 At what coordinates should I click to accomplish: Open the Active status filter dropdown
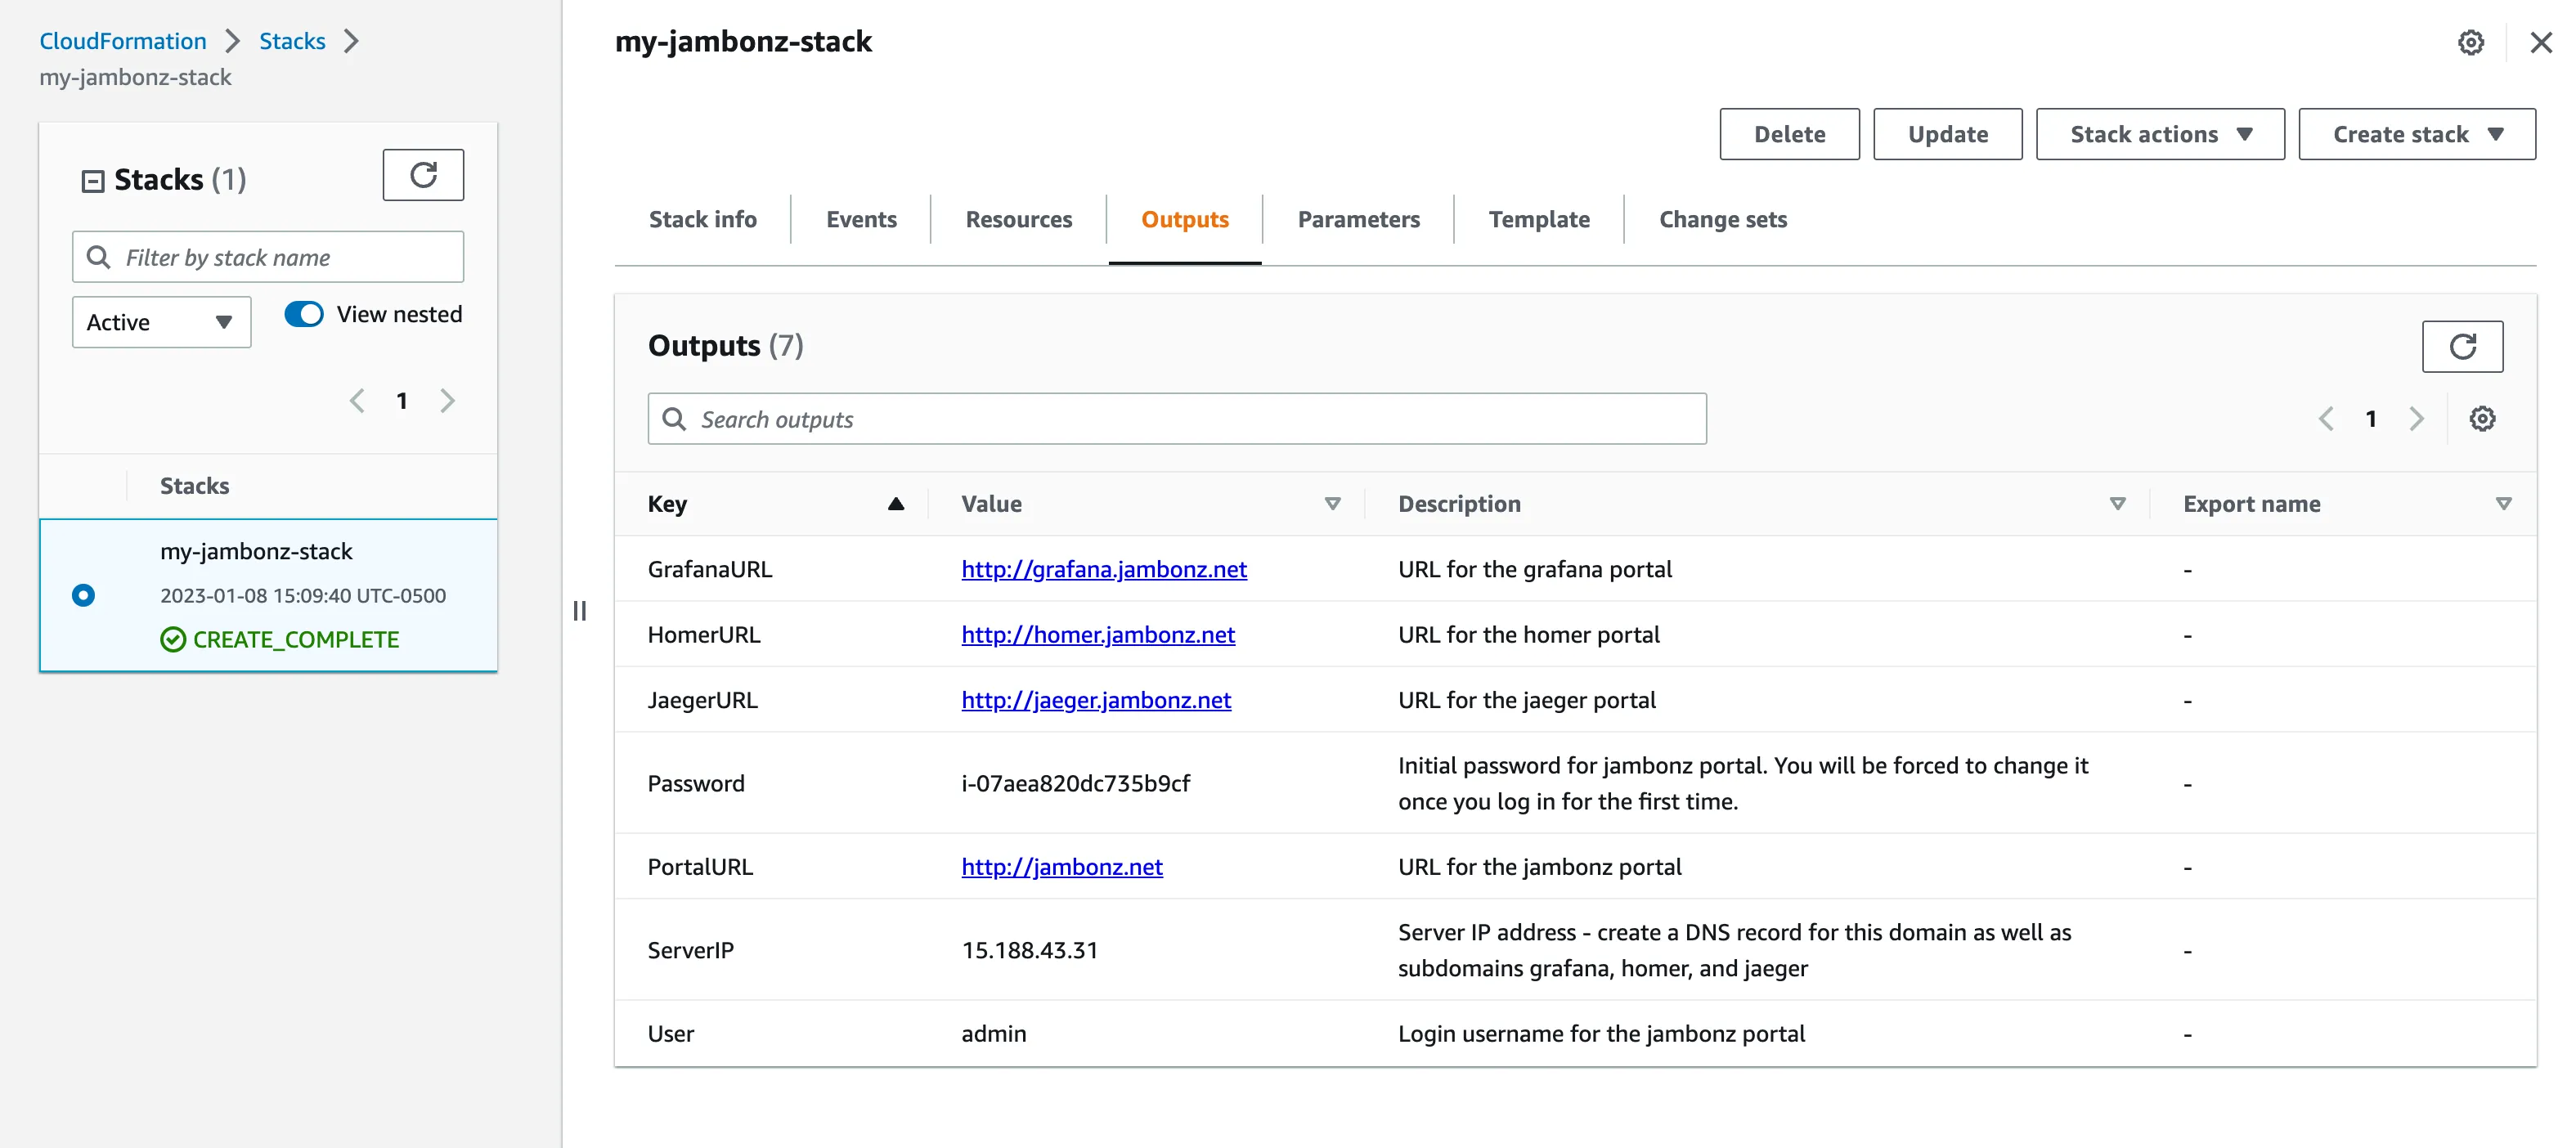[x=161, y=322]
